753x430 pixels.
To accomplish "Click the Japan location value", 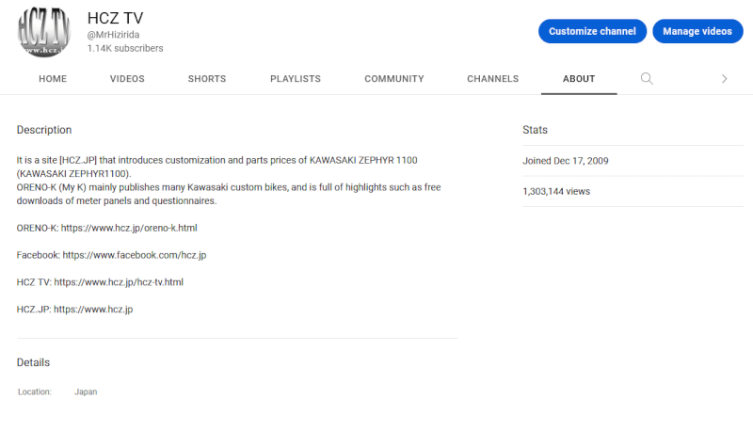I will tap(86, 392).
